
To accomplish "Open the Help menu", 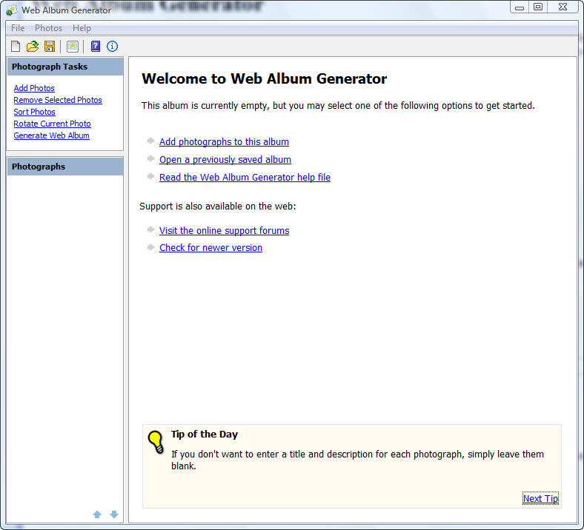I will (82, 28).
